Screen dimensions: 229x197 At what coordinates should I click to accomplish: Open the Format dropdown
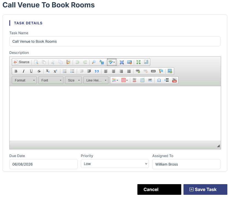(x=24, y=80)
